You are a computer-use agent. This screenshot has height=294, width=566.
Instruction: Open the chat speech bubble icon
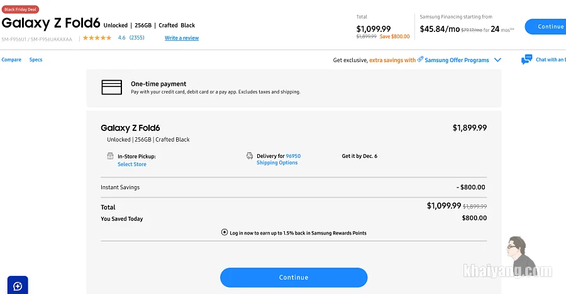point(526,60)
